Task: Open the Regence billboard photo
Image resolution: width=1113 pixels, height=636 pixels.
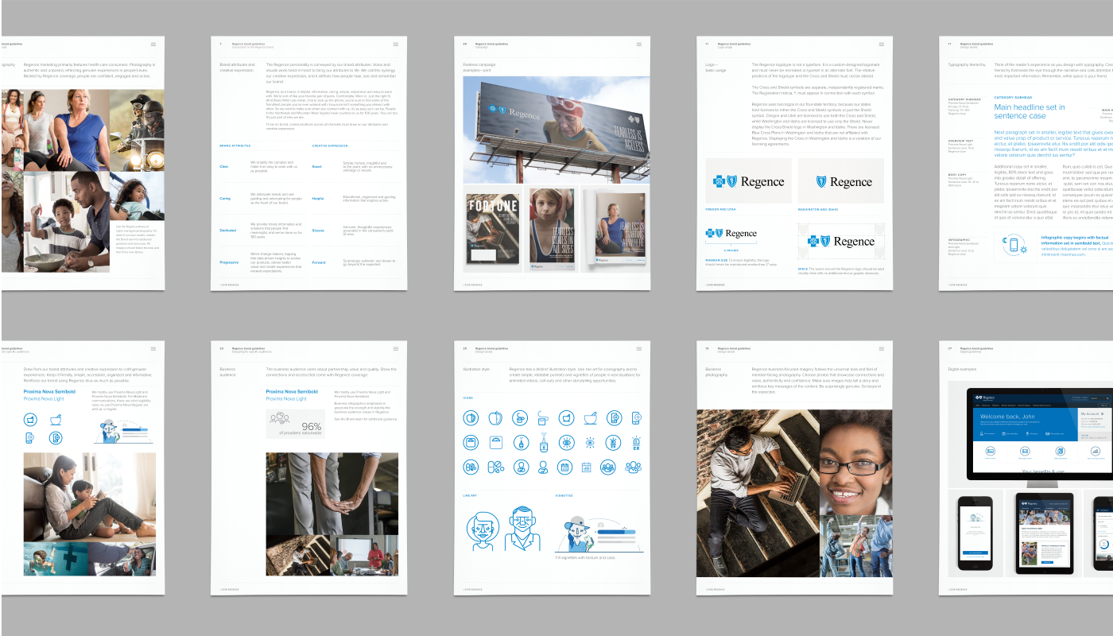Action: coord(556,130)
